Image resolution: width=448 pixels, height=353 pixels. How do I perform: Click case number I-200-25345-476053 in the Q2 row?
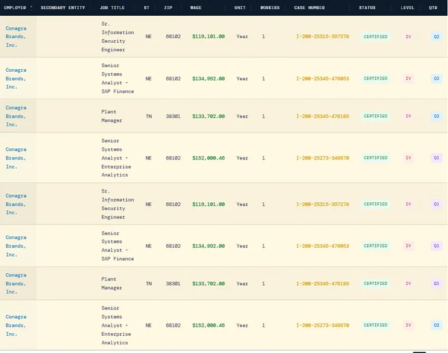[323, 78]
